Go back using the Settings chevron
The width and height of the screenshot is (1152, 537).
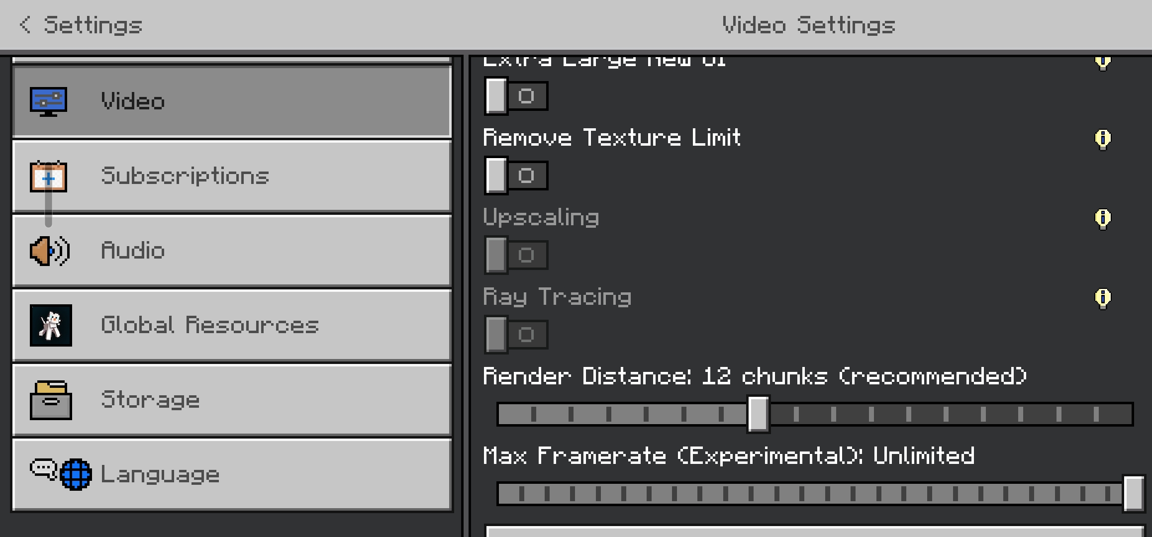(x=25, y=24)
